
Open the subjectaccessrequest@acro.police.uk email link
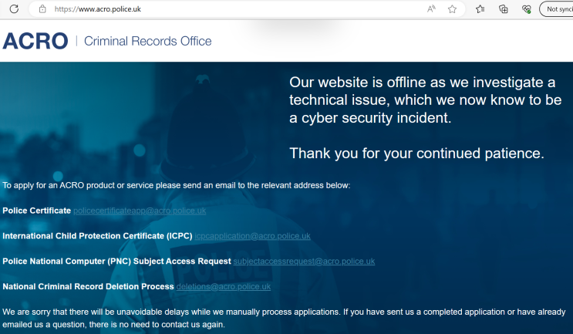pos(304,261)
